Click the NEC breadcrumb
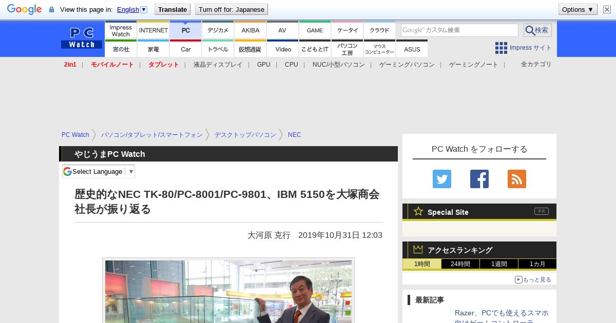Image resolution: width=616 pixels, height=323 pixels. click(x=294, y=135)
